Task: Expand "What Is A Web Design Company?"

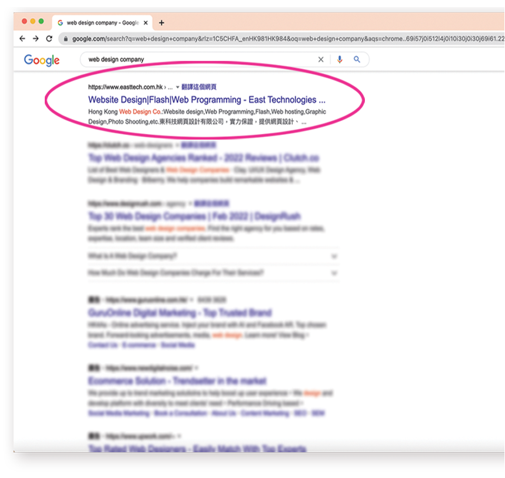Action: (334, 256)
